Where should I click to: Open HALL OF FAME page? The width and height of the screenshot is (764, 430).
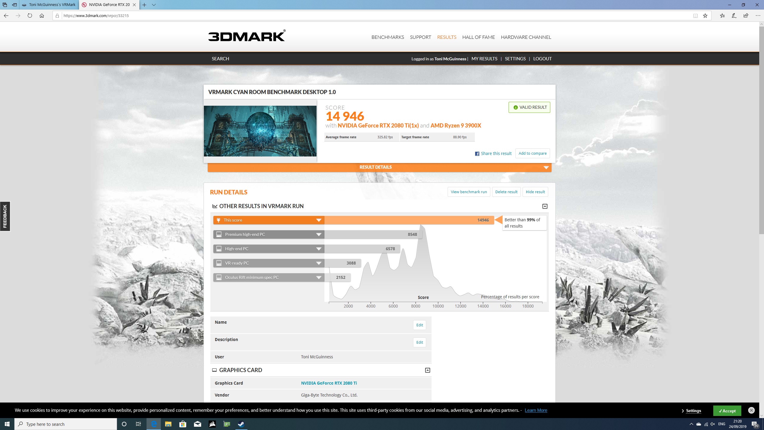[478, 37]
